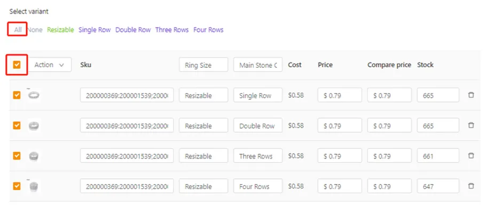Remove the Three Rows variant via trash icon
494x213 pixels.
pyautogui.click(x=471, y=156)
